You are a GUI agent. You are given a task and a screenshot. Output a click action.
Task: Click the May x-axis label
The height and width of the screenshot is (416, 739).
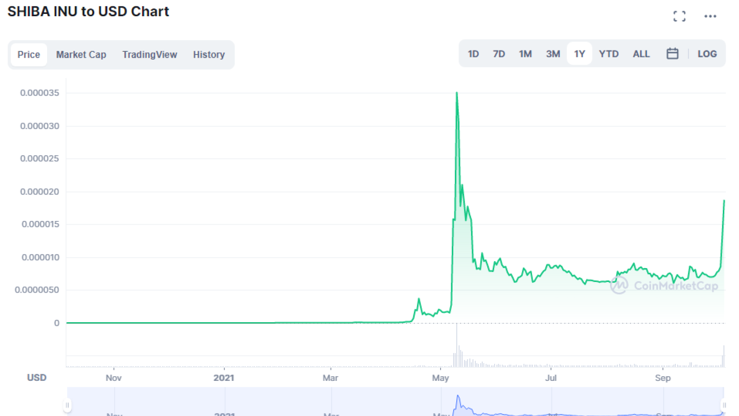(x=441, y=378)
